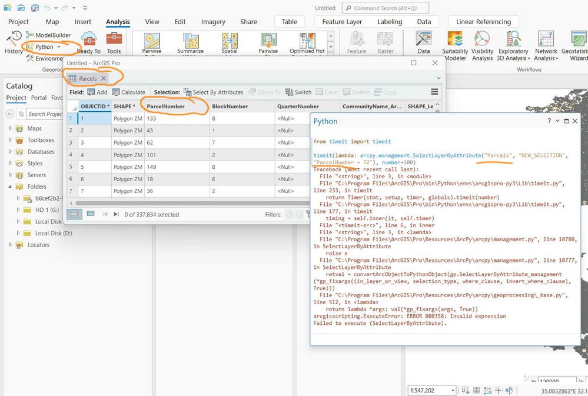Open Visibility Analysis workflow
The width and height of the screenshot is (588, 396).
(482, 46)
